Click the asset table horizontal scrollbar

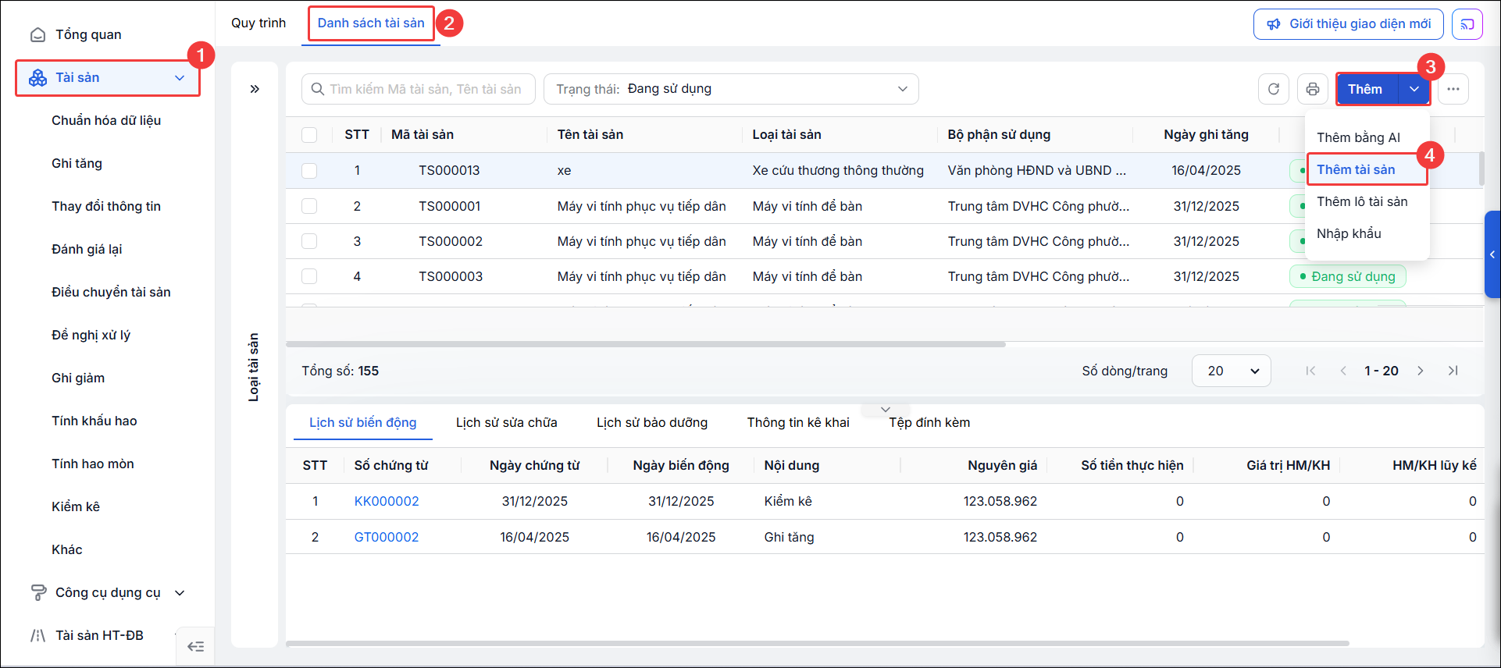pyautogui.click(x=646, y=344)
